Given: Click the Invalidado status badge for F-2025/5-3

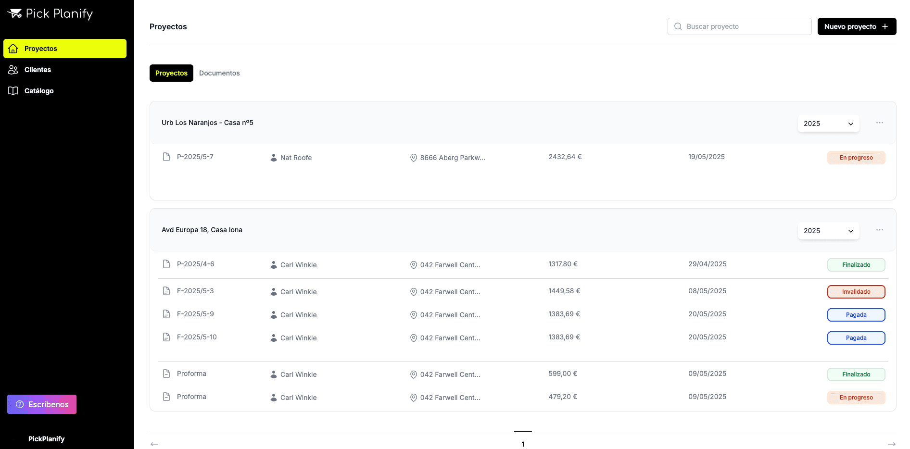Looking at the screenshot, I should tap(856, 292).
